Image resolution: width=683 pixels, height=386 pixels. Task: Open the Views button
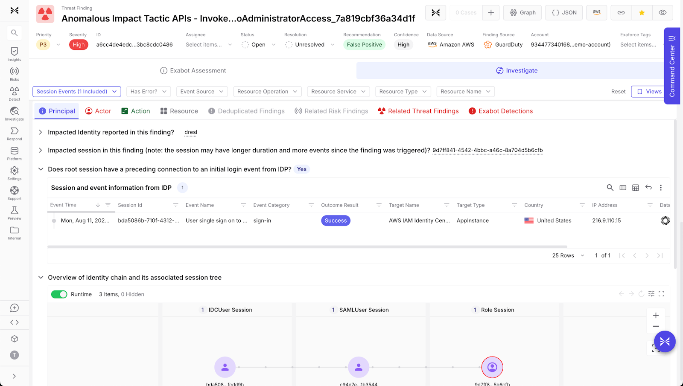coord(649,92)
